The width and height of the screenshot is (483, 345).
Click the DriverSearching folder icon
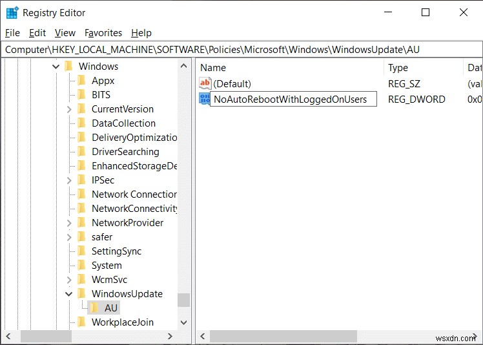(81, 151)
